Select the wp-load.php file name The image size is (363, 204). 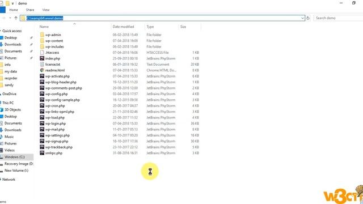(55, 117)
